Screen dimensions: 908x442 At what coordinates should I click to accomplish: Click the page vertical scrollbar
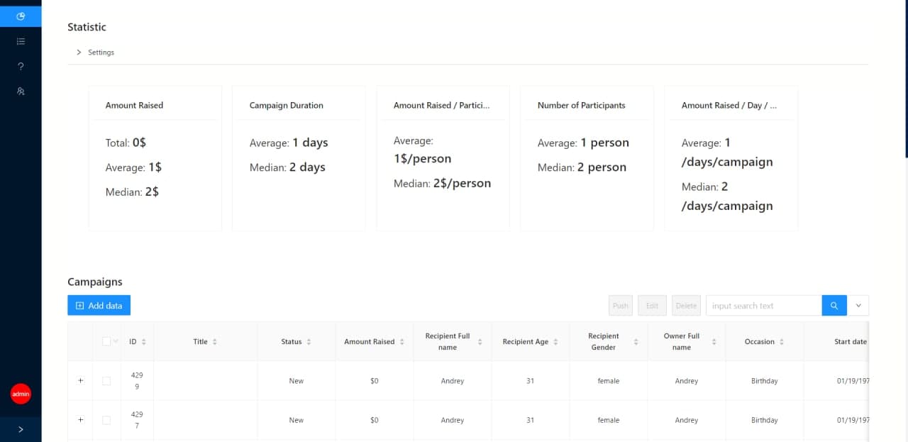906,78
